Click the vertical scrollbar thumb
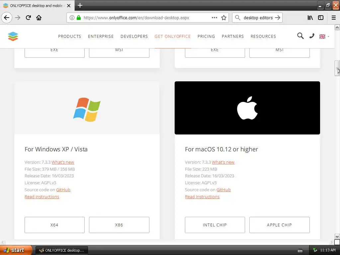 (337, 68)
